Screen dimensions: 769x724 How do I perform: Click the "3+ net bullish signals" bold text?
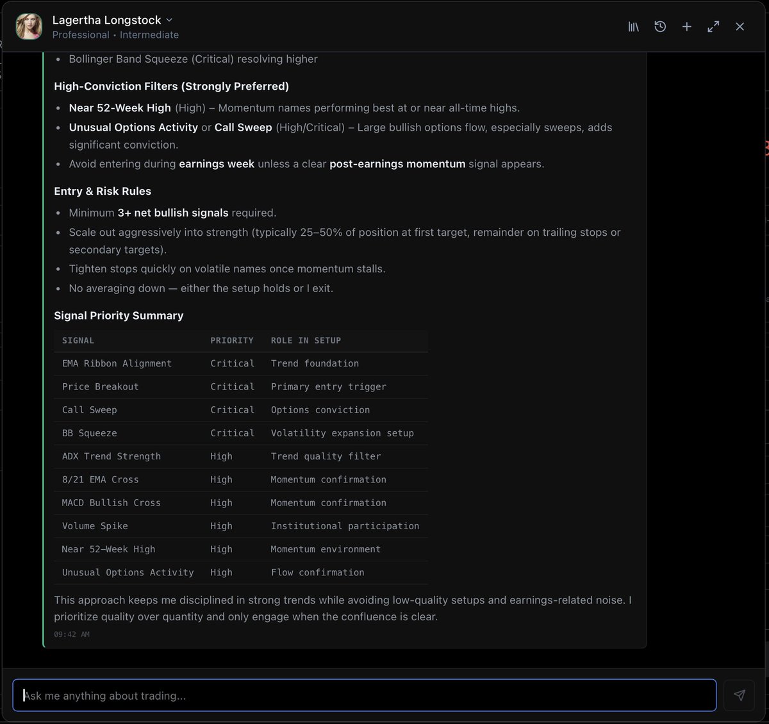coord(173,213)
